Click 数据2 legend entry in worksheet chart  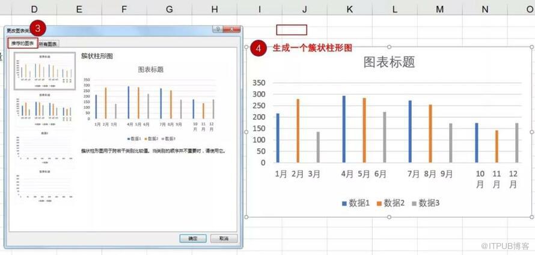click(x=391, y=203)
